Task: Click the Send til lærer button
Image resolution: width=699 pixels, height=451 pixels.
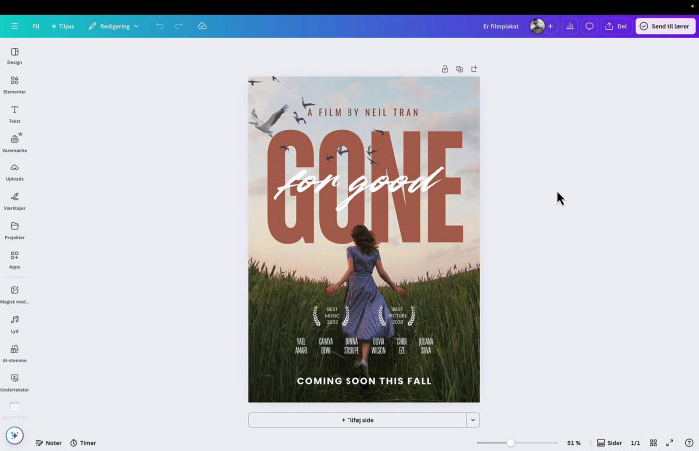Action: [665, 26]
